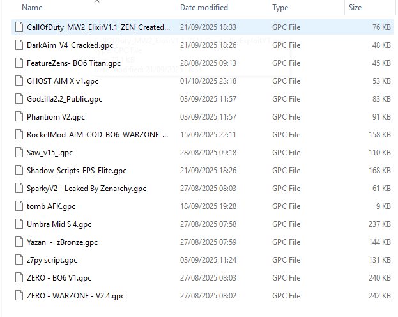This screenshot has width=398, height=317.
Task: Select the Umbra Mid S 4.gpc file name
Action: click(59, 224)
